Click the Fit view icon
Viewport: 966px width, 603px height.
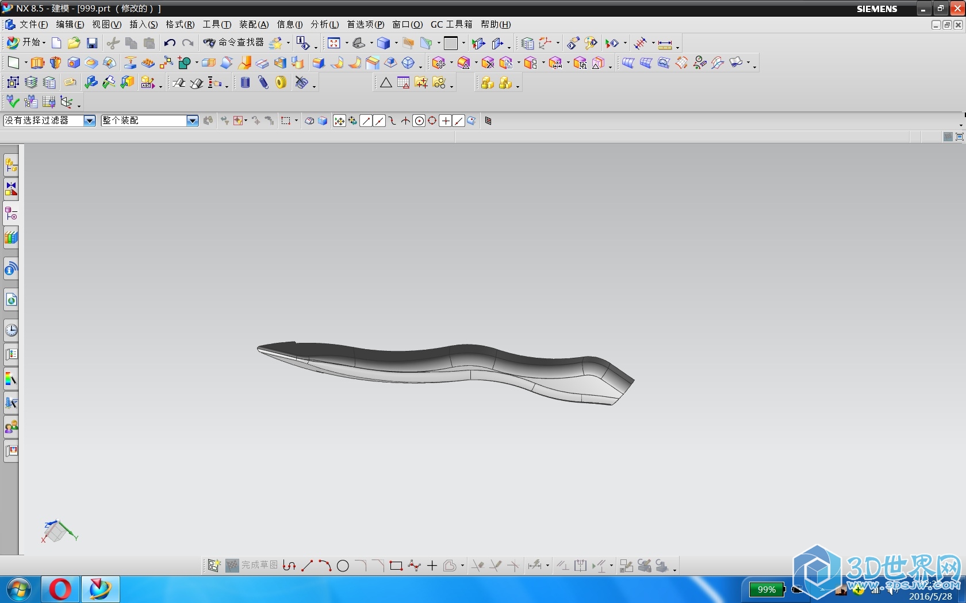[334, 43]
